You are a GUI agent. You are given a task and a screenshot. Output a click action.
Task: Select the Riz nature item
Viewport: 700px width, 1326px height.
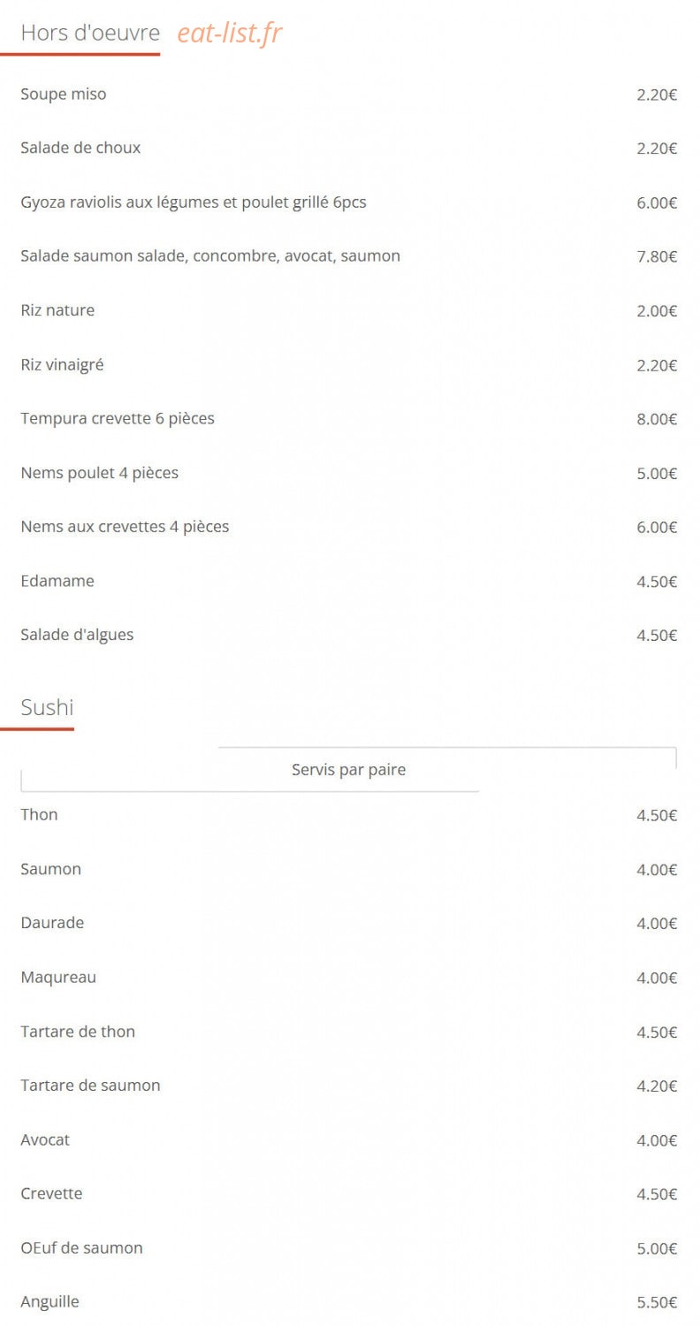click(57, 310)
